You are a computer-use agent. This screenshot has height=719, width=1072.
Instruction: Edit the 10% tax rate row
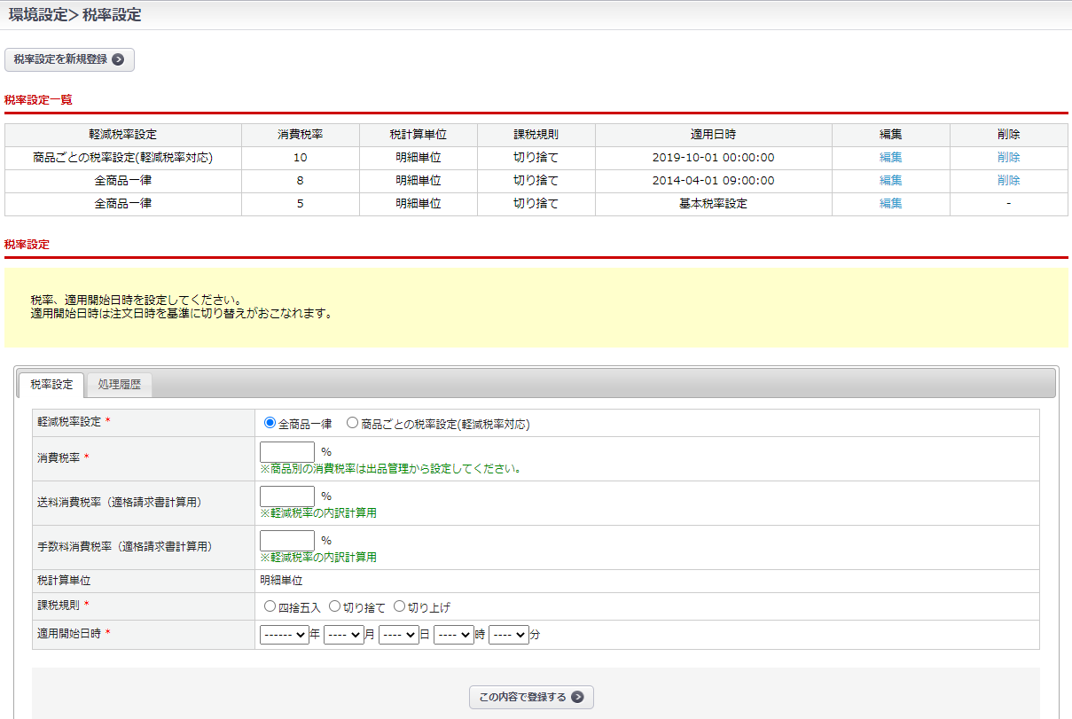(890, 158)
